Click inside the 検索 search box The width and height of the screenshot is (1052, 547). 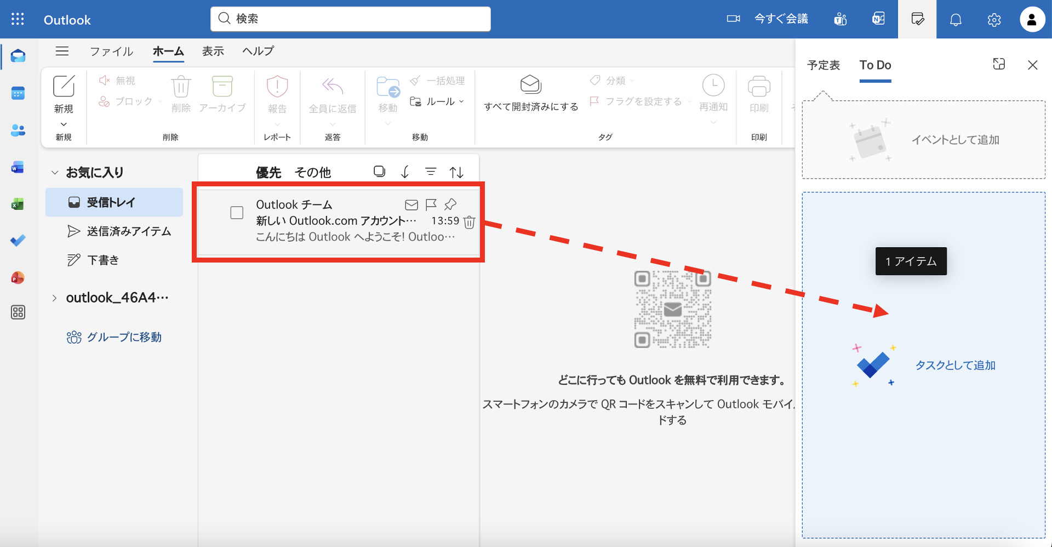[x=350, y=18]
